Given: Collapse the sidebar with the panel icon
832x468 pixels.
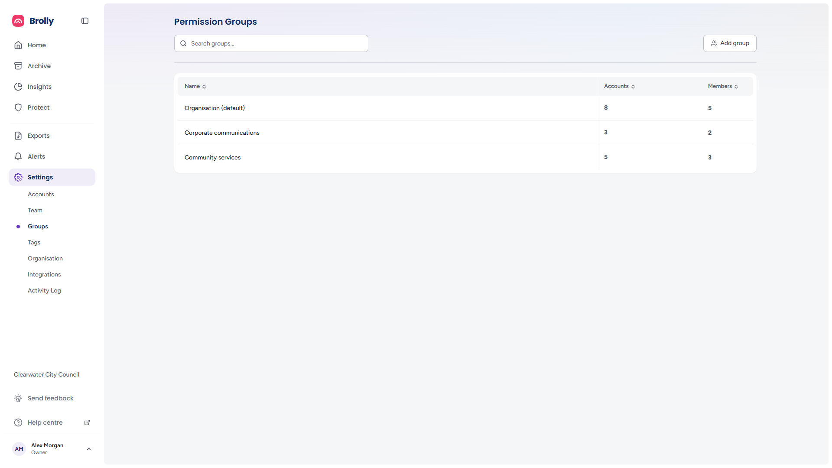Looking at the screenshot, I should (85, 21).
